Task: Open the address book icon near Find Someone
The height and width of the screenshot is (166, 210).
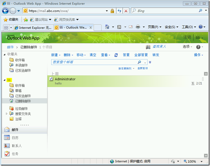Action: 148,47
